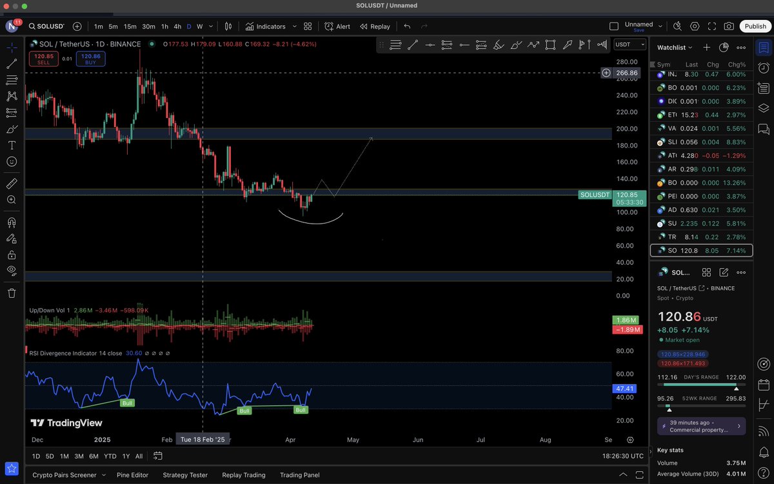This screenshot has width=774, height=484.
Task: Click the undo arrow
Action: coord(407,26)
